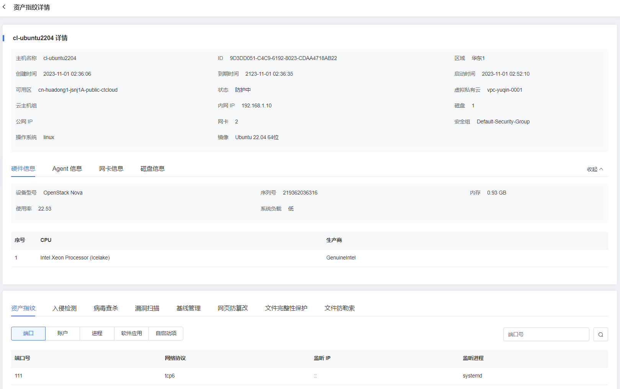This screenshot has height=389, width=620.
Task: Open the 文件完整性保护 tab
Action: (x=286, y=308)
